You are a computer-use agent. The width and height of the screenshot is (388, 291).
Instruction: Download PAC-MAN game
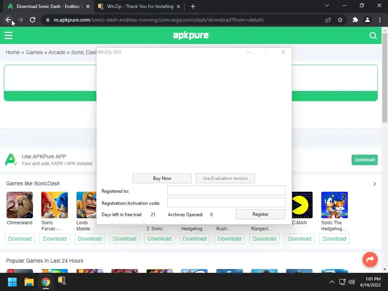pyautogui.click(x=299, y=239)
